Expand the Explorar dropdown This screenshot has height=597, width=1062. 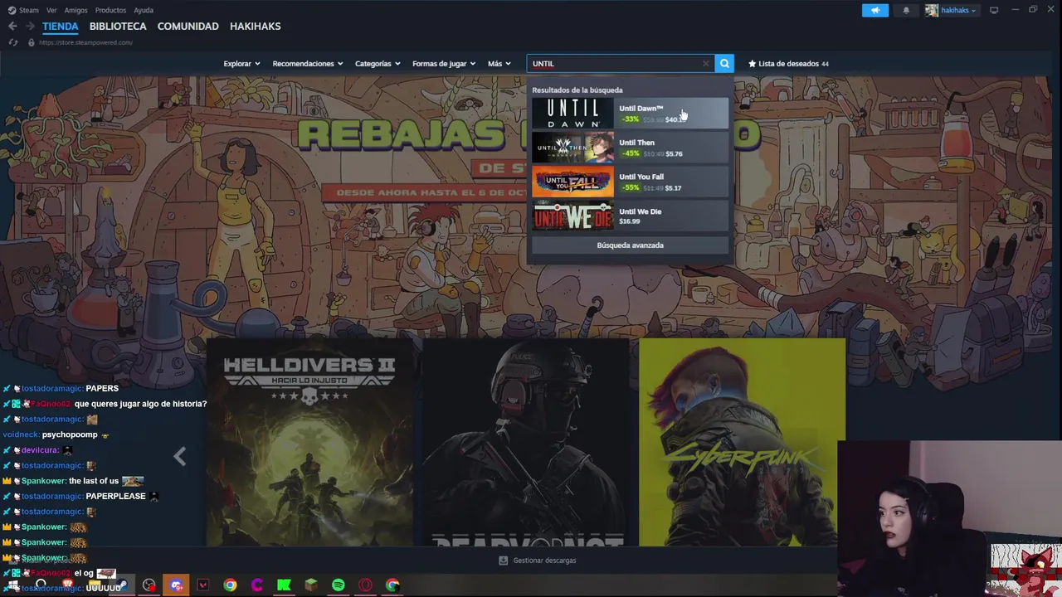(x=241, y=63)
